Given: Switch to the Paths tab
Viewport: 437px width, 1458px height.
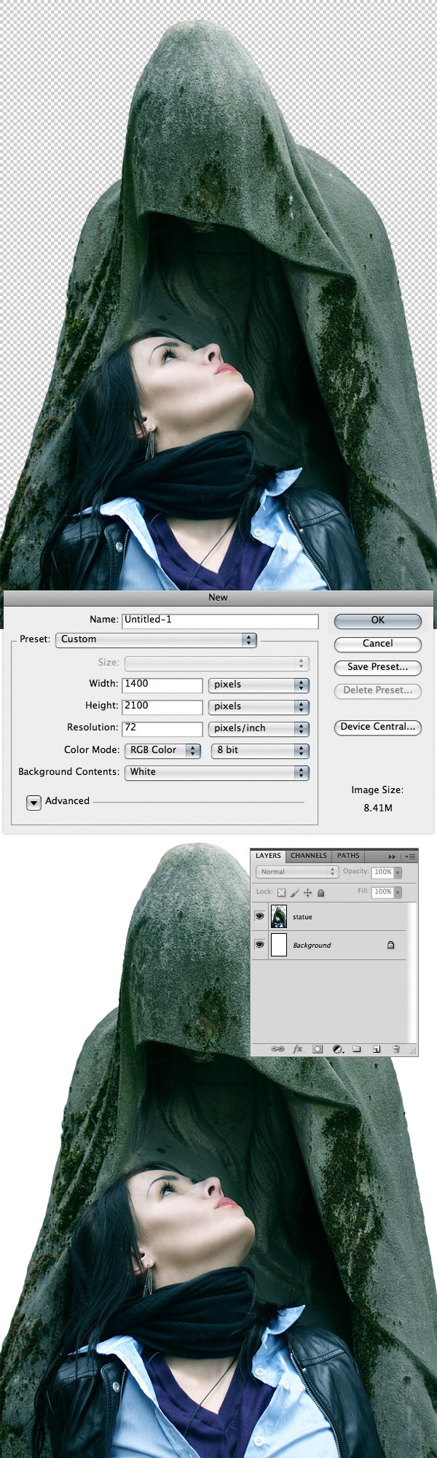Looking at the screenshot, I should pyautogui.click(x=348, y=856).
